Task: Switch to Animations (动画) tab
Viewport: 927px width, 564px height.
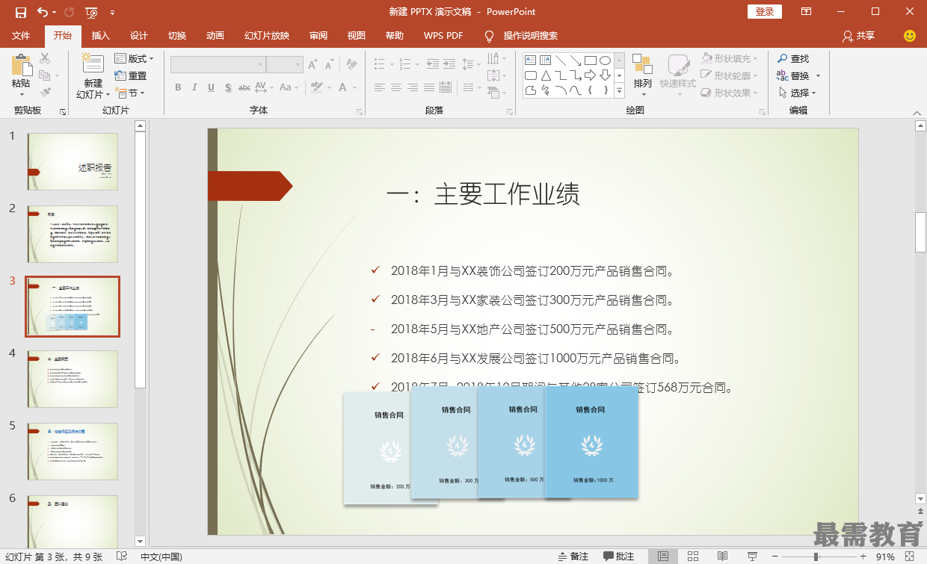Action: 215,36
